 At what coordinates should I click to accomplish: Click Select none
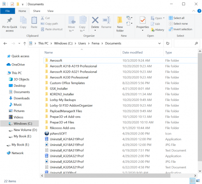click(x=178, y=24)
